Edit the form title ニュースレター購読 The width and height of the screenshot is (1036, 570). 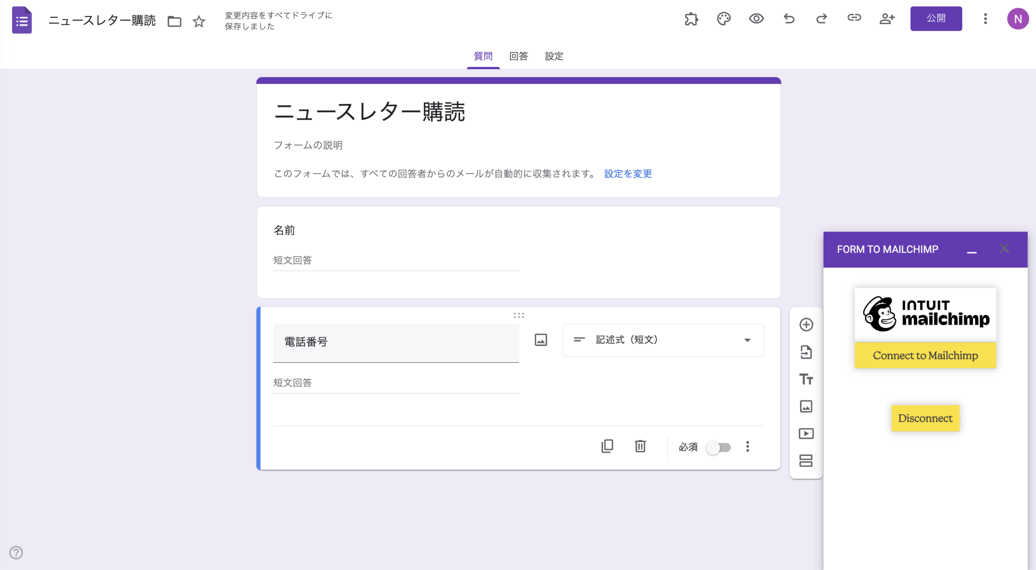[x=369, y=112]
